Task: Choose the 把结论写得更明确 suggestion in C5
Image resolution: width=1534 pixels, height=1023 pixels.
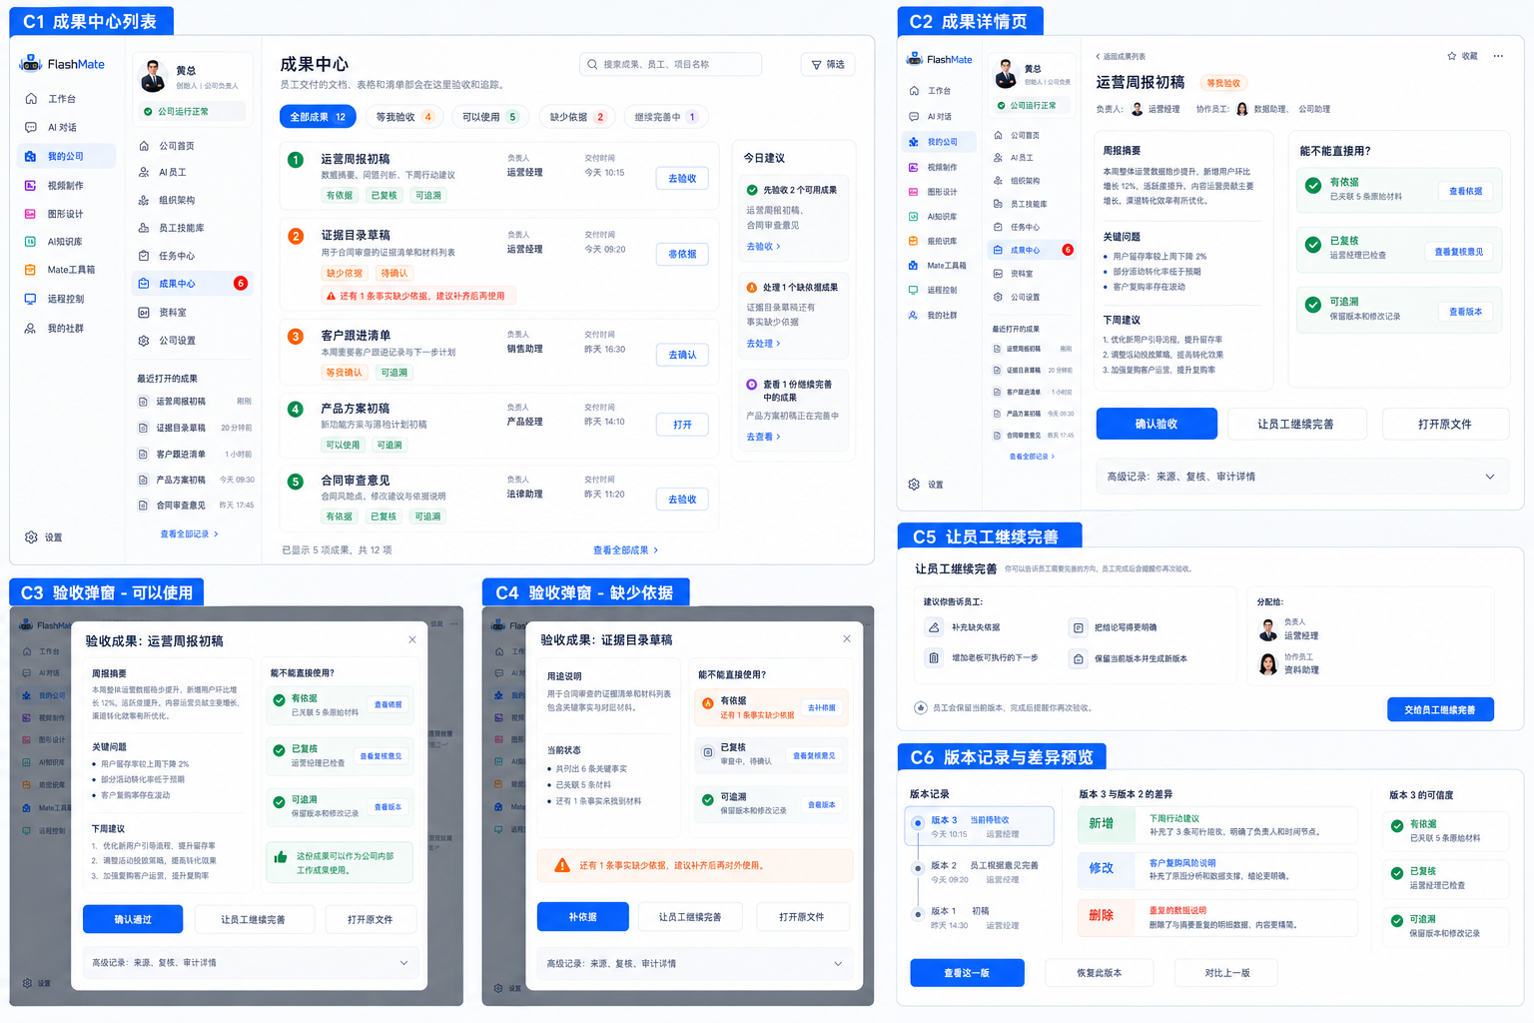Action: pyautogui.click(x=1115, y=627)
